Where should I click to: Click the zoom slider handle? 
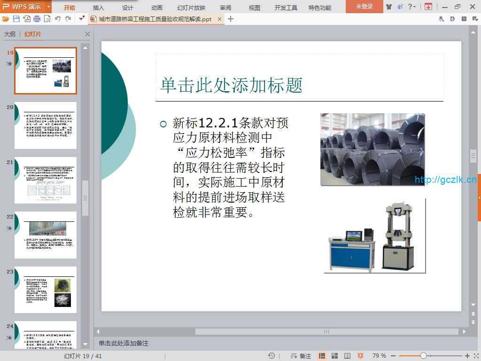(423, 356)
